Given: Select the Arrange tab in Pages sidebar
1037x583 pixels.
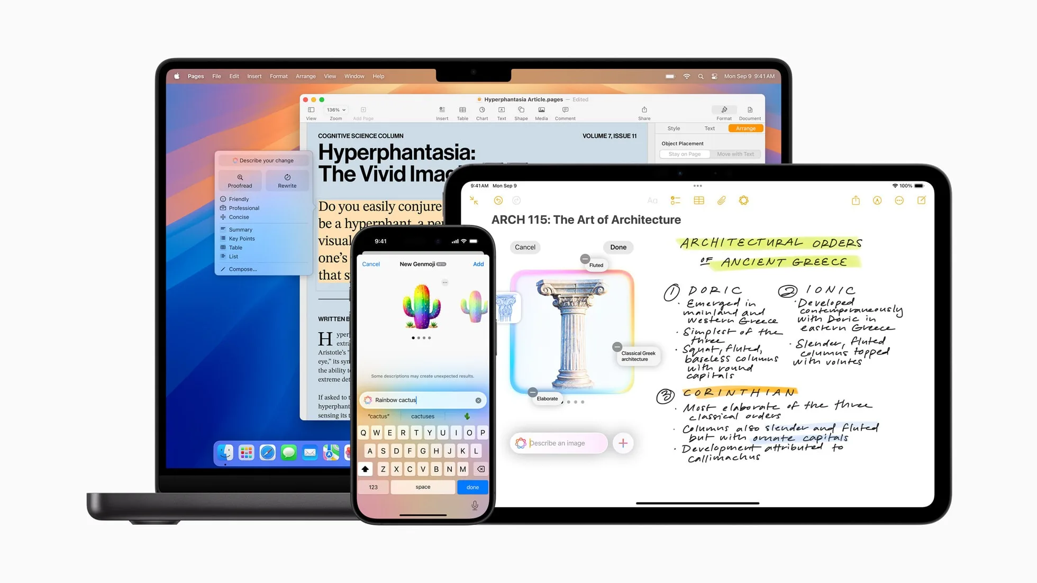Looking at the screenshot, I should pyautogui.click(x=745, y=128).
